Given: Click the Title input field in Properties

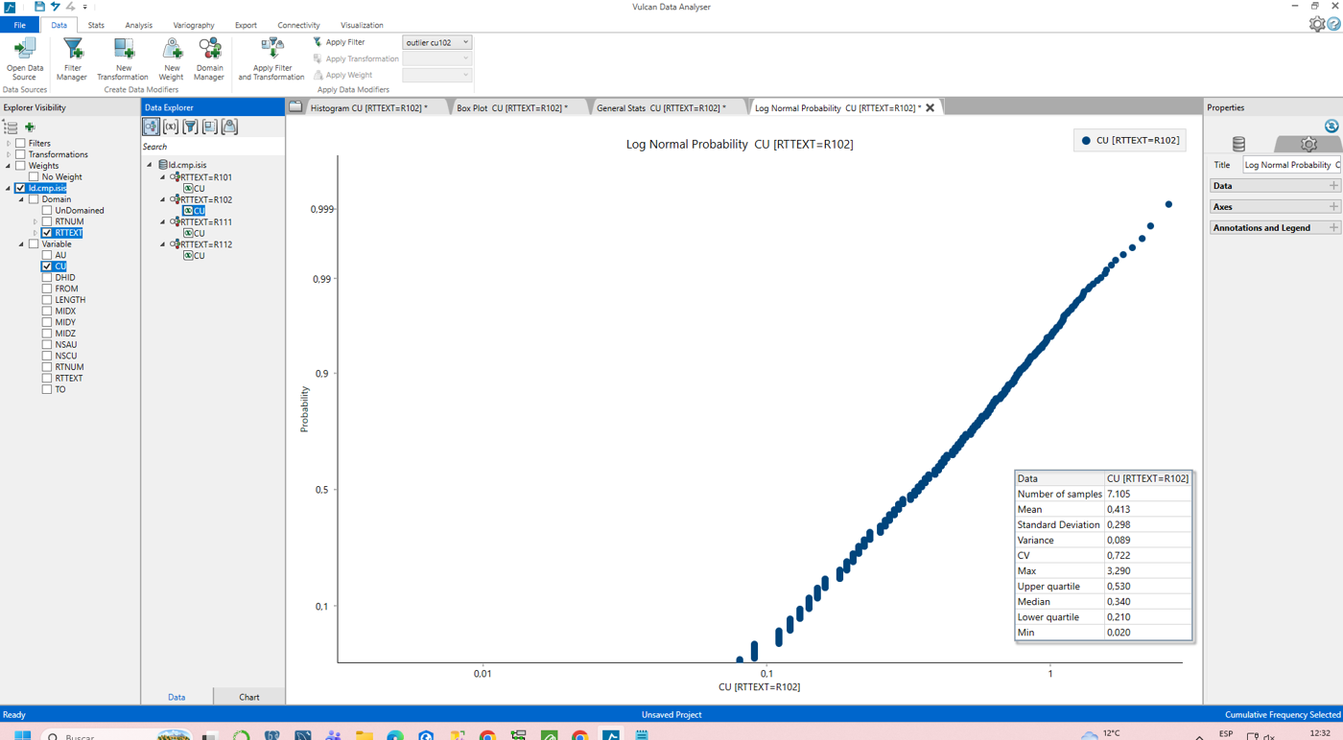Looking at the screenshot, I should point(1292,165).
